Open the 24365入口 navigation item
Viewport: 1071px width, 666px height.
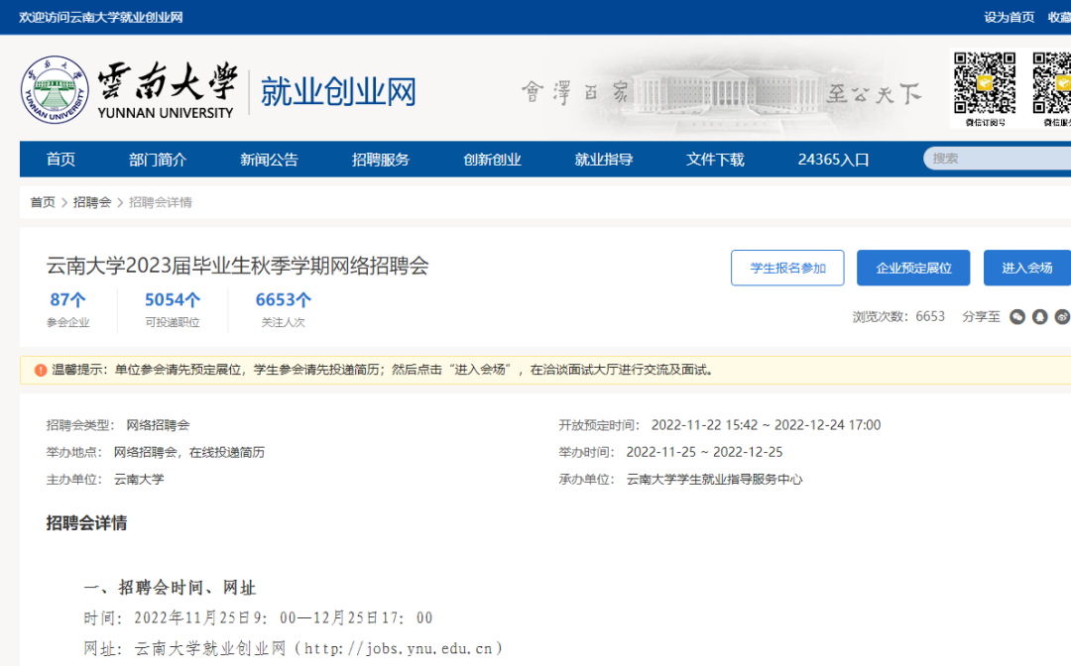pyautogui.click(x=833, y=159)
